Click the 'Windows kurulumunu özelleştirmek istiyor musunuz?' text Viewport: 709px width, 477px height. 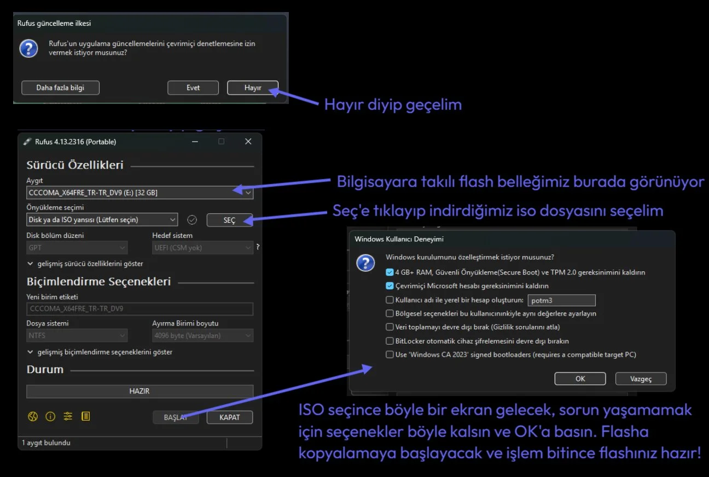click(x=470, y=257)
